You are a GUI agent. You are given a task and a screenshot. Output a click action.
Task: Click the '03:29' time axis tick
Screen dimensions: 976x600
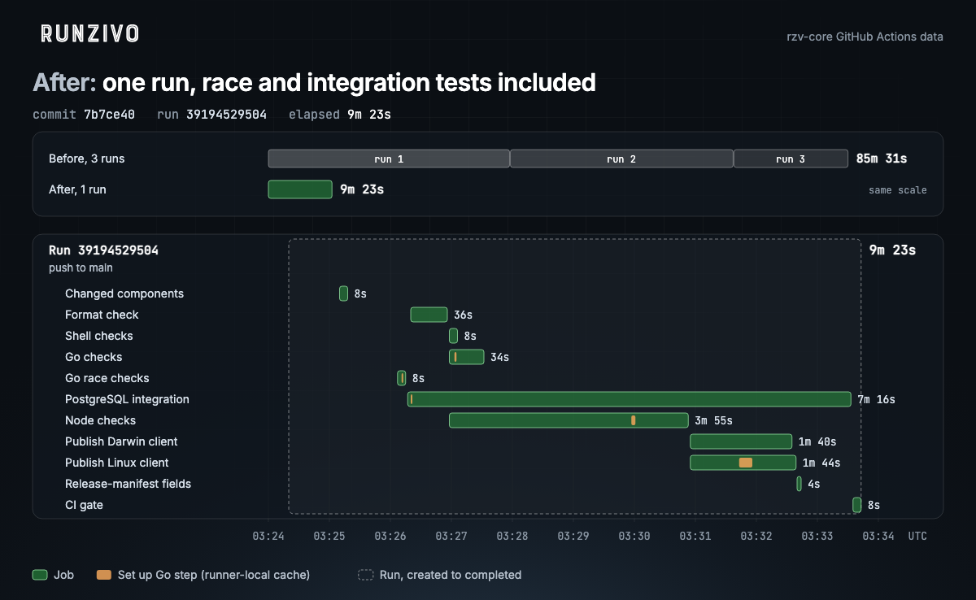pos(573,537)
